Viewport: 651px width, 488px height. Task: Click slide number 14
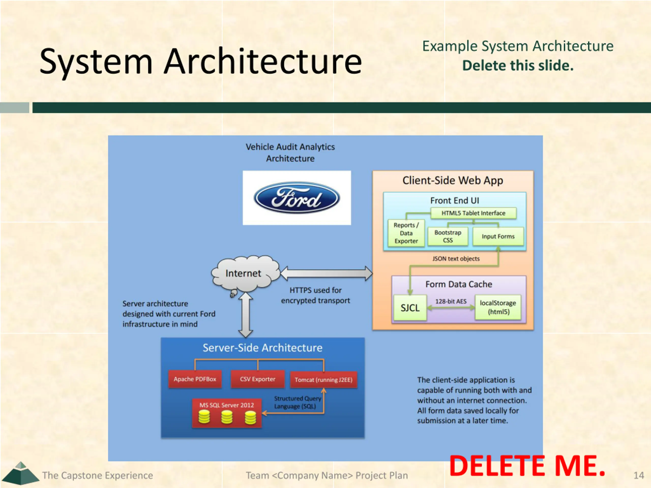pyautogui.click(x=638, y=475)
